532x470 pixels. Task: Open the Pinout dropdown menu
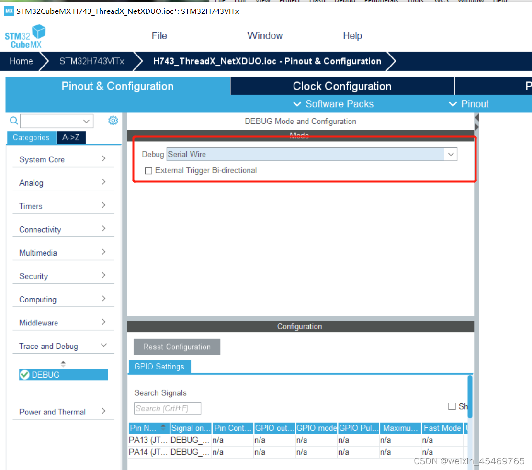point(469,104)
